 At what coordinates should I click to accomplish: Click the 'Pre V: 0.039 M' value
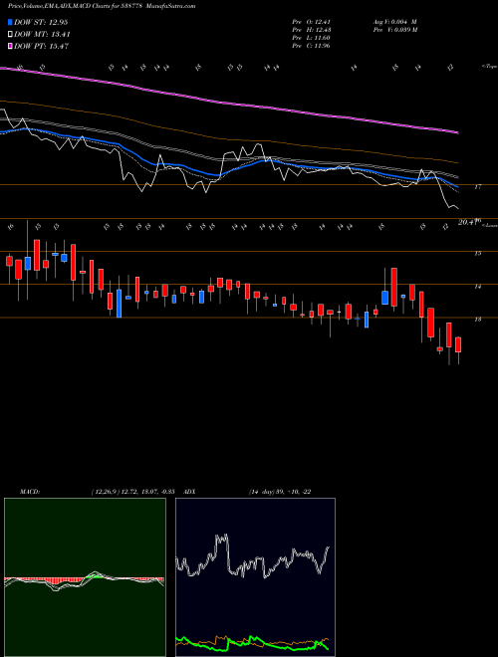click(394, 30)
